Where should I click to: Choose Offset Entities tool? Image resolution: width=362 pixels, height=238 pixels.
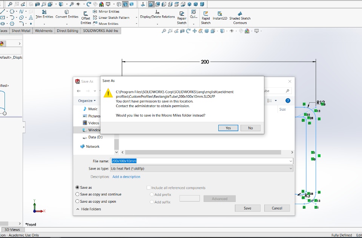(86, 18)
